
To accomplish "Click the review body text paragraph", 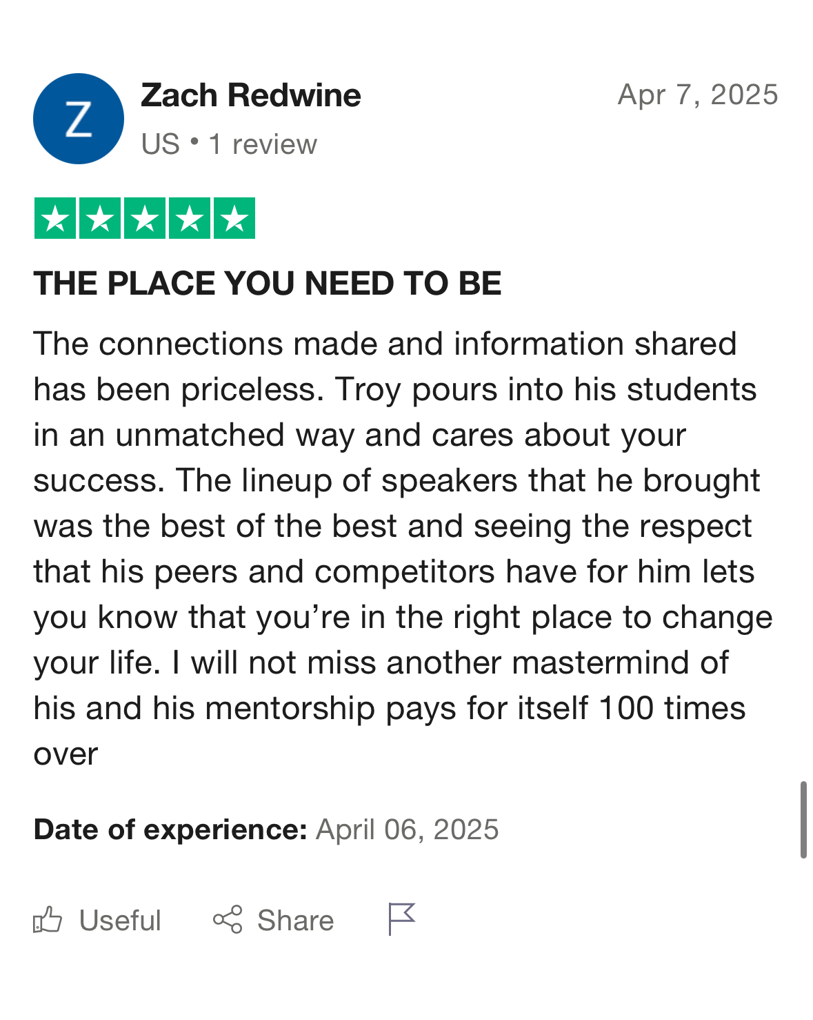I will [x=403, y=549].
